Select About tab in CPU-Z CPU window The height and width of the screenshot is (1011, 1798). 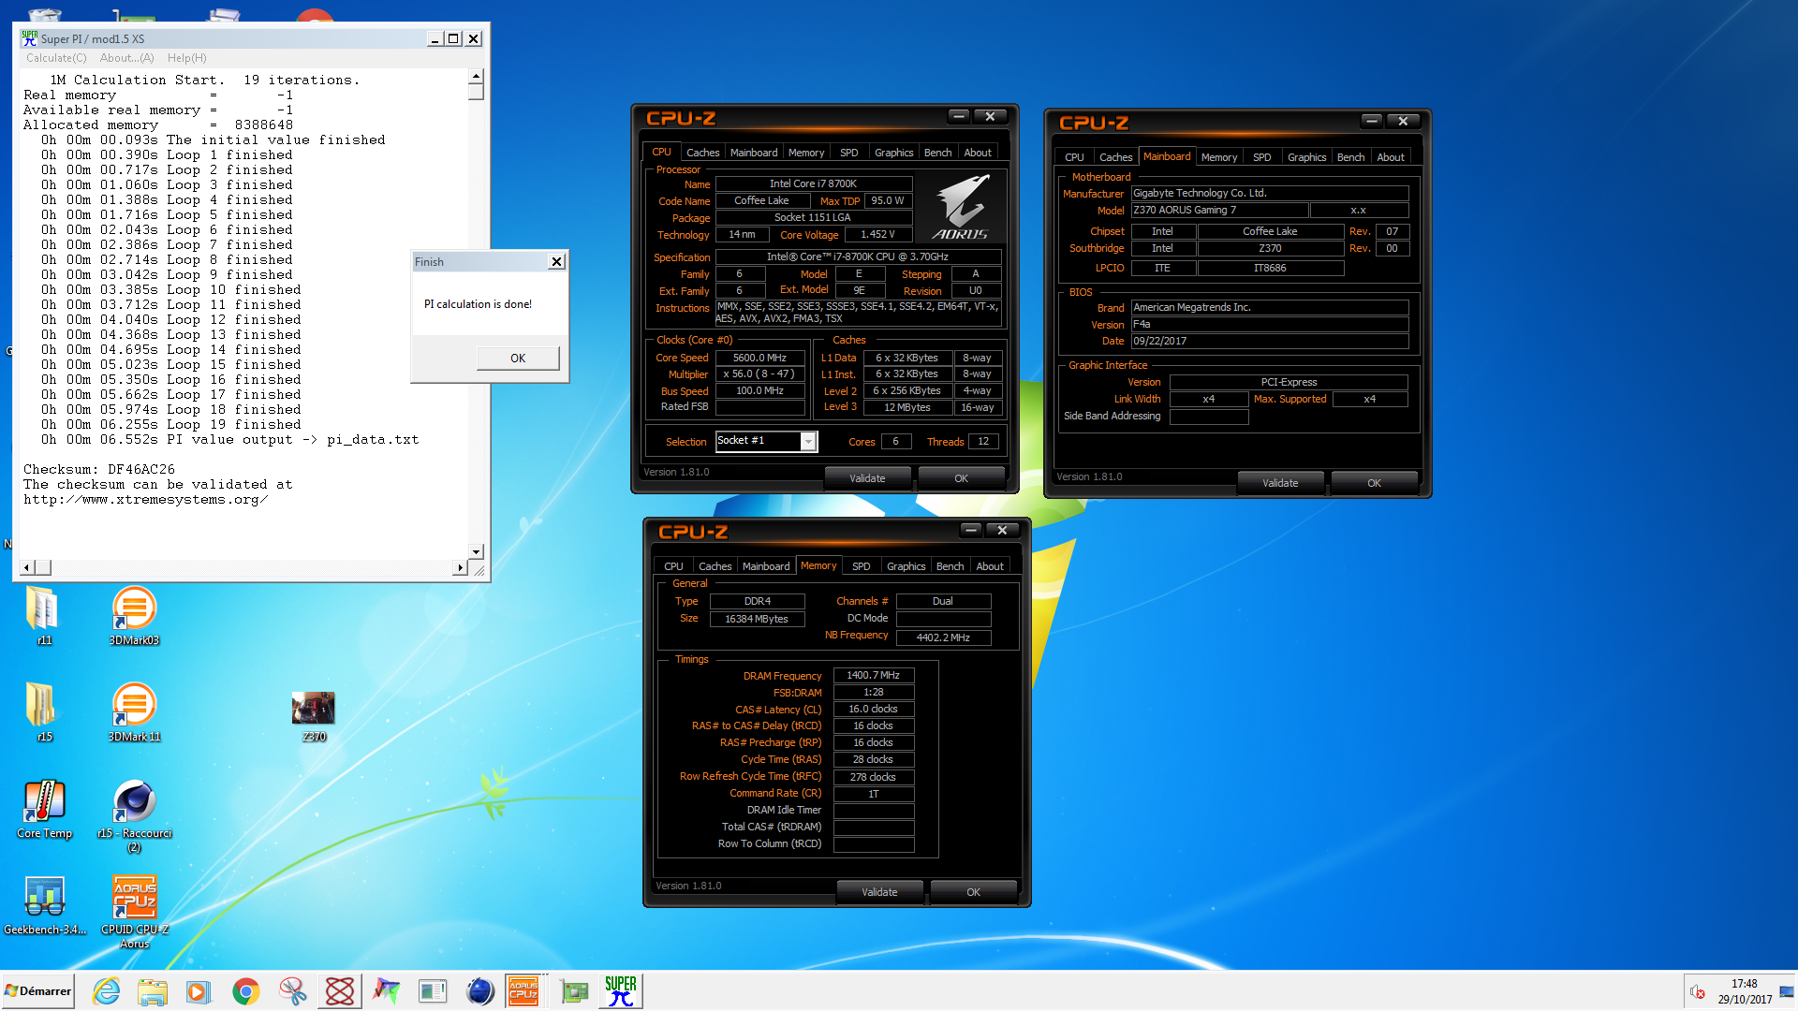[978, 153]
